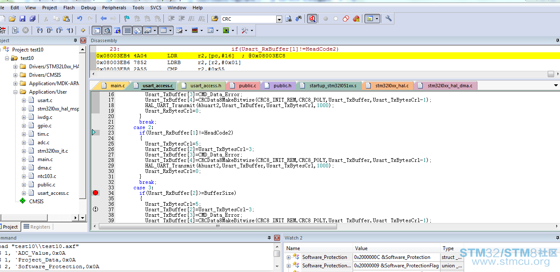
Task: Select the CMSIS component item
Action: click(36, 202)
